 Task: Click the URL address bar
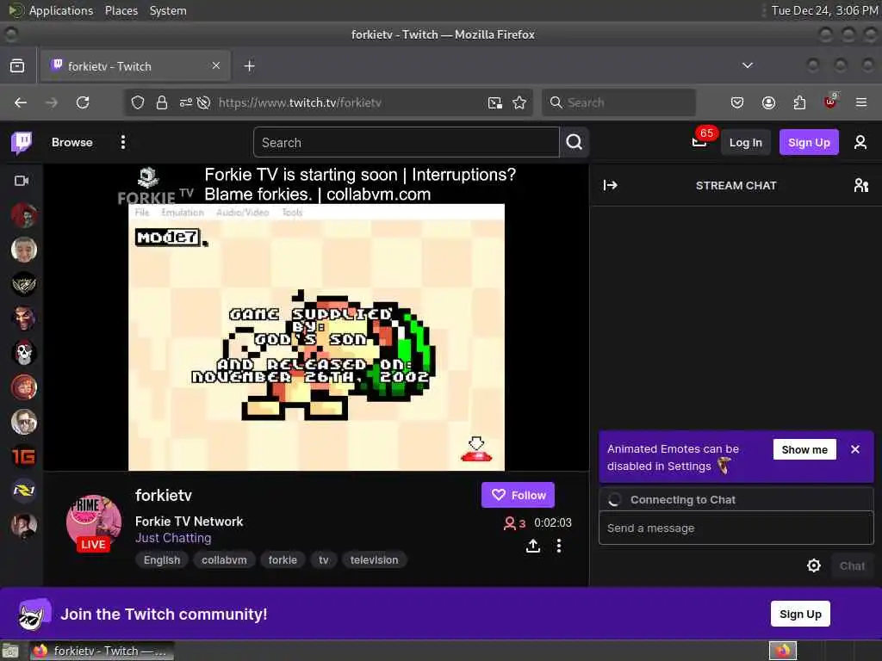(x=328, y=102)
